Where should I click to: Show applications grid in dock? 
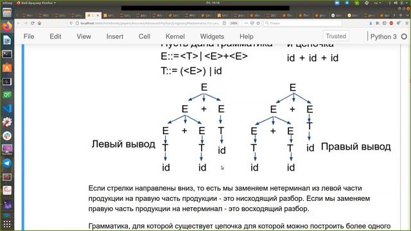click(x=7, y=224)
